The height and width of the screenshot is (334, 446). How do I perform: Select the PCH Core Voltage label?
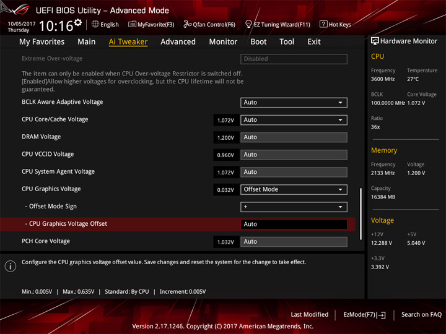click(46, 241)
